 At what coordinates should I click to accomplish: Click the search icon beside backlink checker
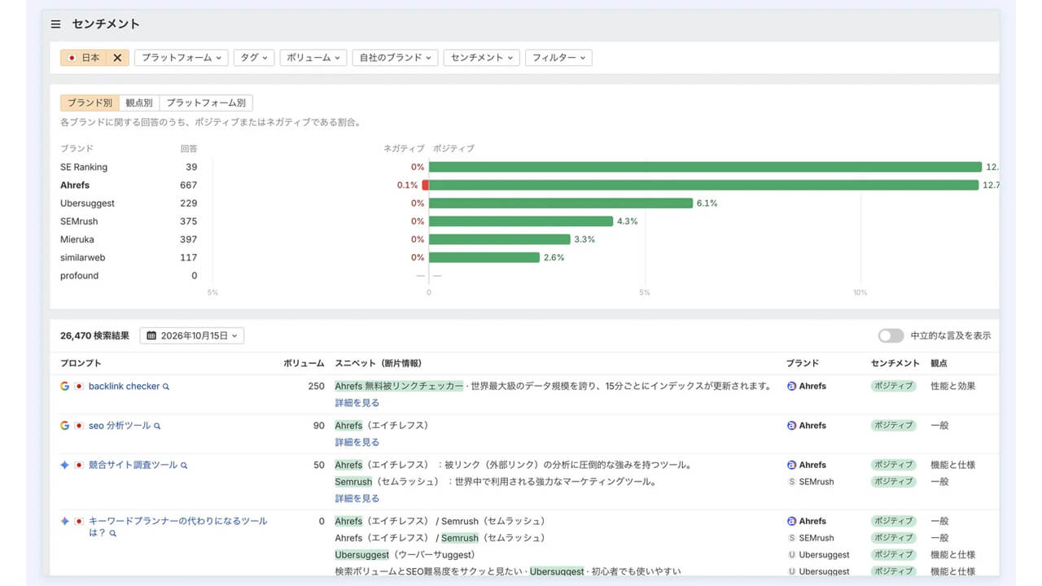tap(166, 387)
